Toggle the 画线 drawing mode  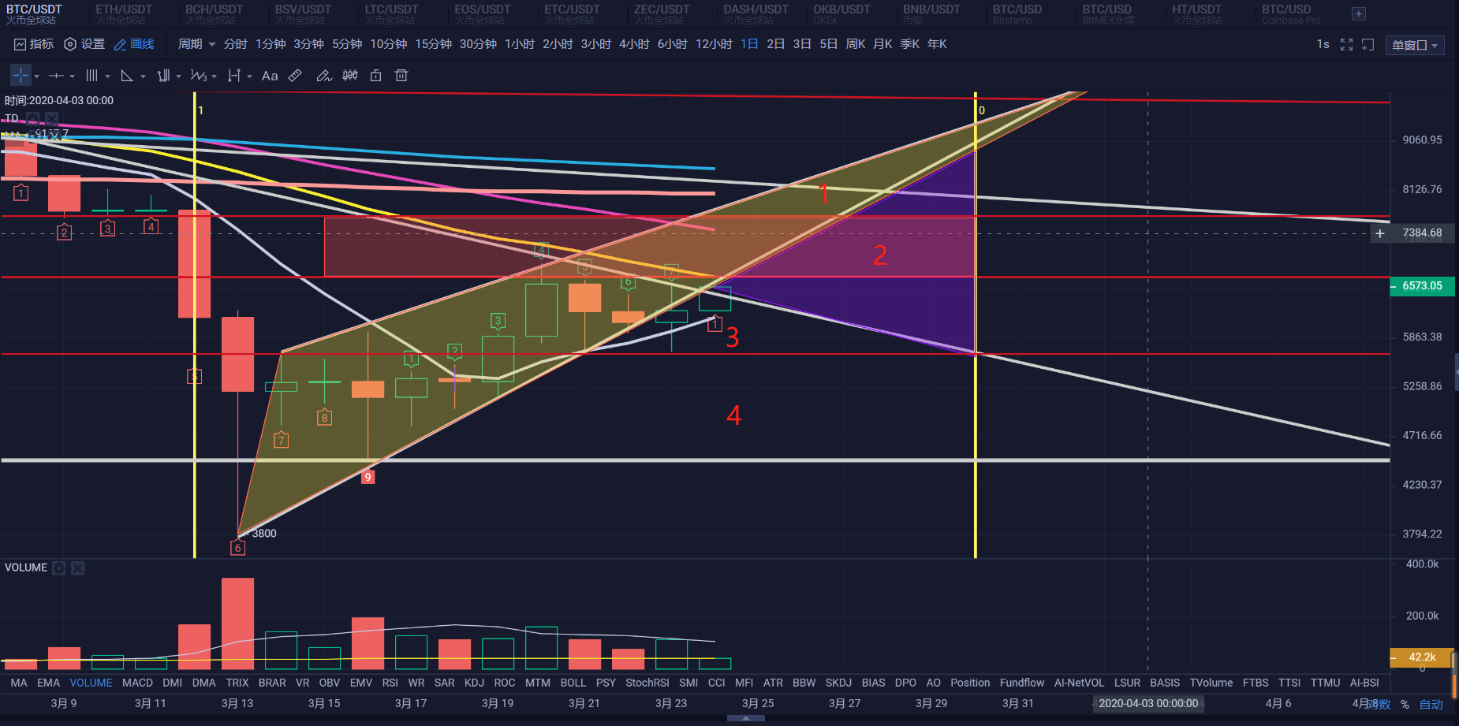[134, 44]
